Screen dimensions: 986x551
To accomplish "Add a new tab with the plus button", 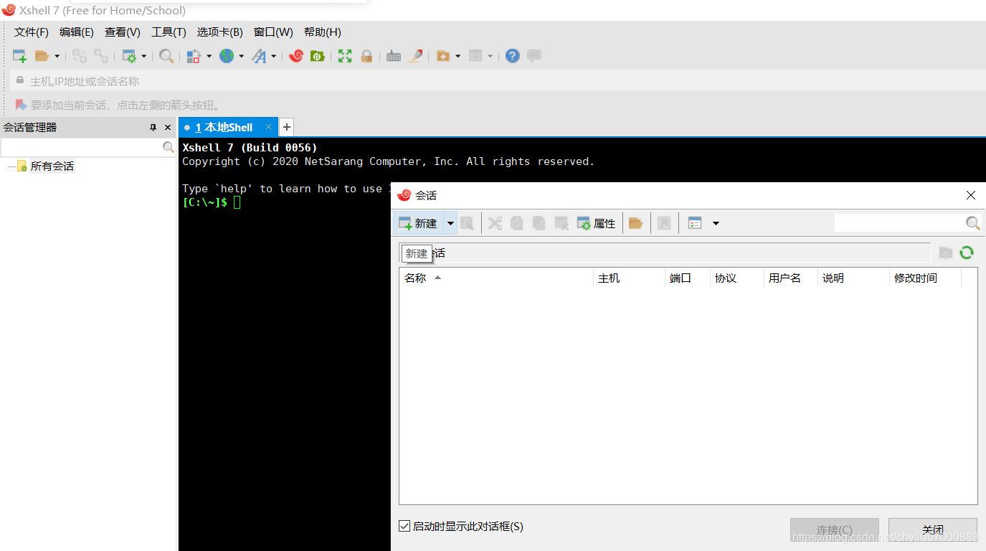I will pyautogui.click(x=286, y=127).
